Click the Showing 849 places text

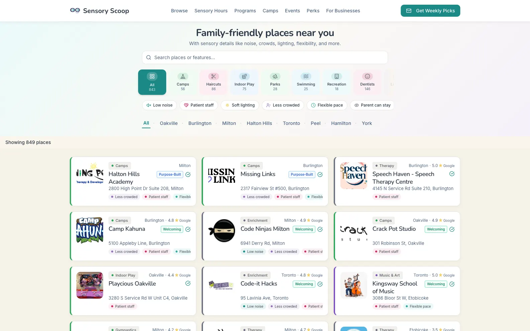(x=28, y=142)
